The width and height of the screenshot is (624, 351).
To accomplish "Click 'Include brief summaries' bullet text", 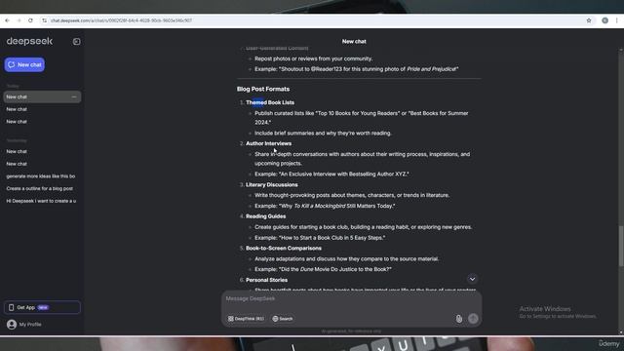I will (x=323, y=133).
